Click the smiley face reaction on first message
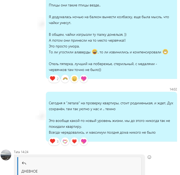This screenshot has width=180, height=175. [74, 79]
